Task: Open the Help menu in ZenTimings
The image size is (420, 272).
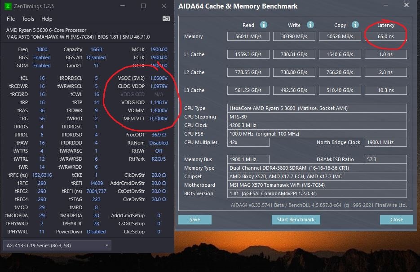Action: pos(47,19)
